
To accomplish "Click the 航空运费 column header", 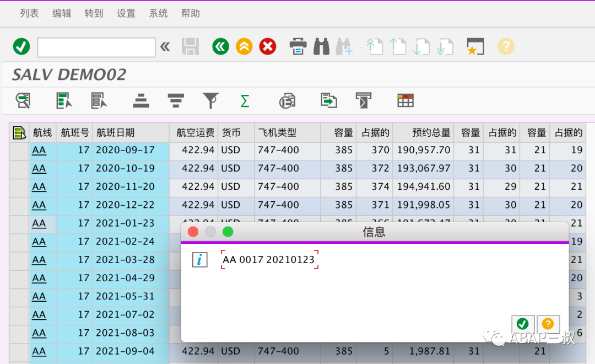I will point(193,132).
